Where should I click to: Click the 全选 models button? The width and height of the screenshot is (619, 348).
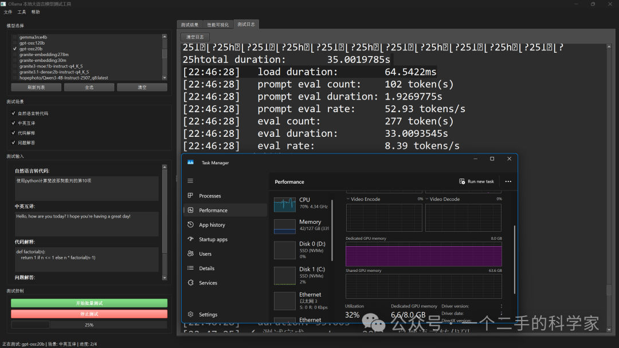pos(89,88)
